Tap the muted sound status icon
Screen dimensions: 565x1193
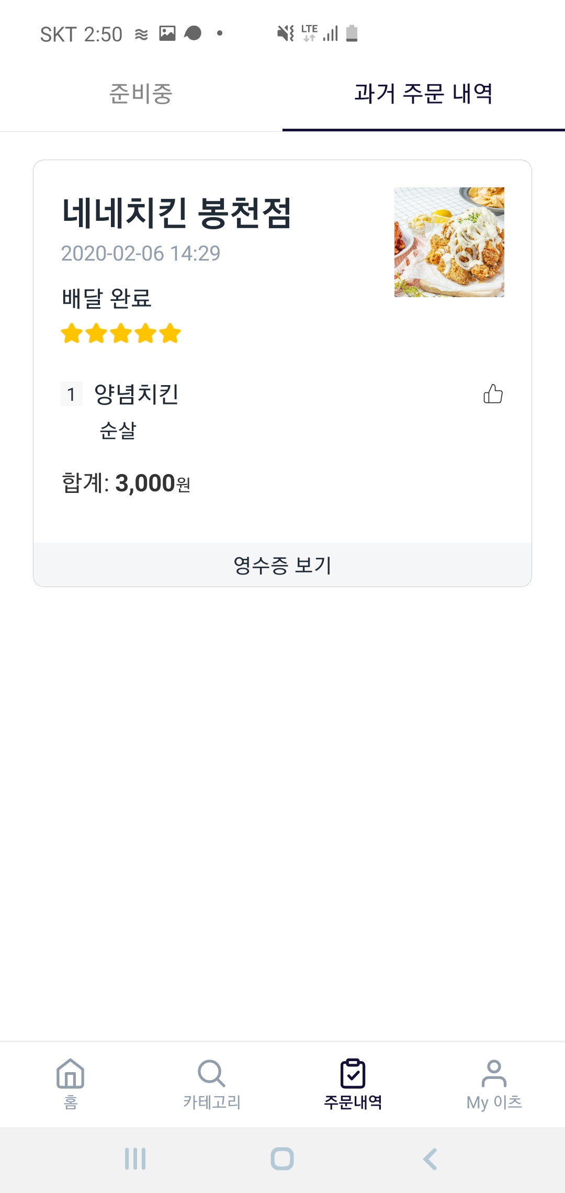(x=286, y=33)
